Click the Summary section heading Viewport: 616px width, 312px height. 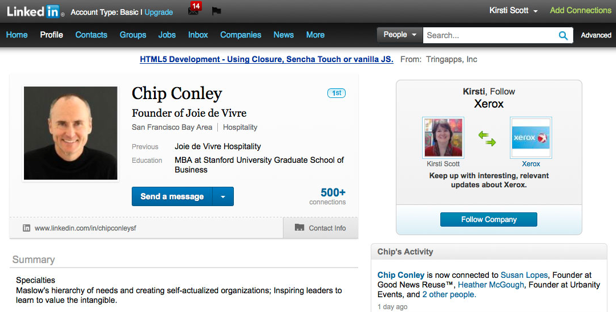[x=34, y=260]
